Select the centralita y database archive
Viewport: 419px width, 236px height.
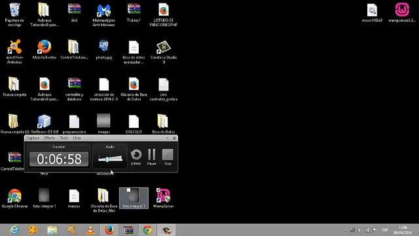click(74, 89)
